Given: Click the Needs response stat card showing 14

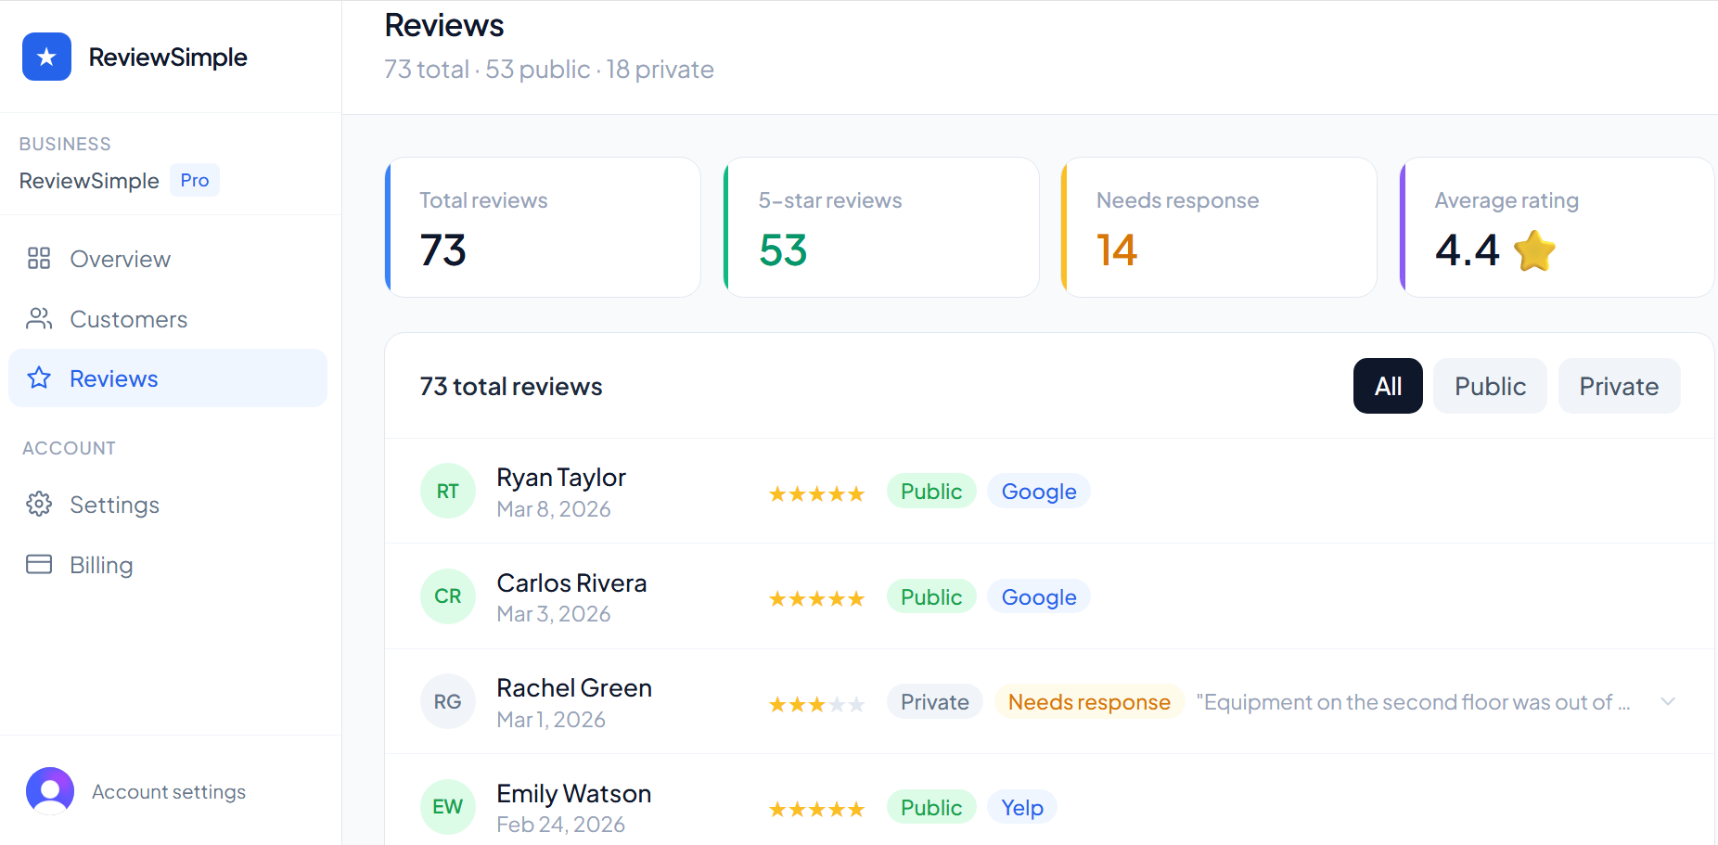Looking at the screenshot, I should (x=1218, y=227).
